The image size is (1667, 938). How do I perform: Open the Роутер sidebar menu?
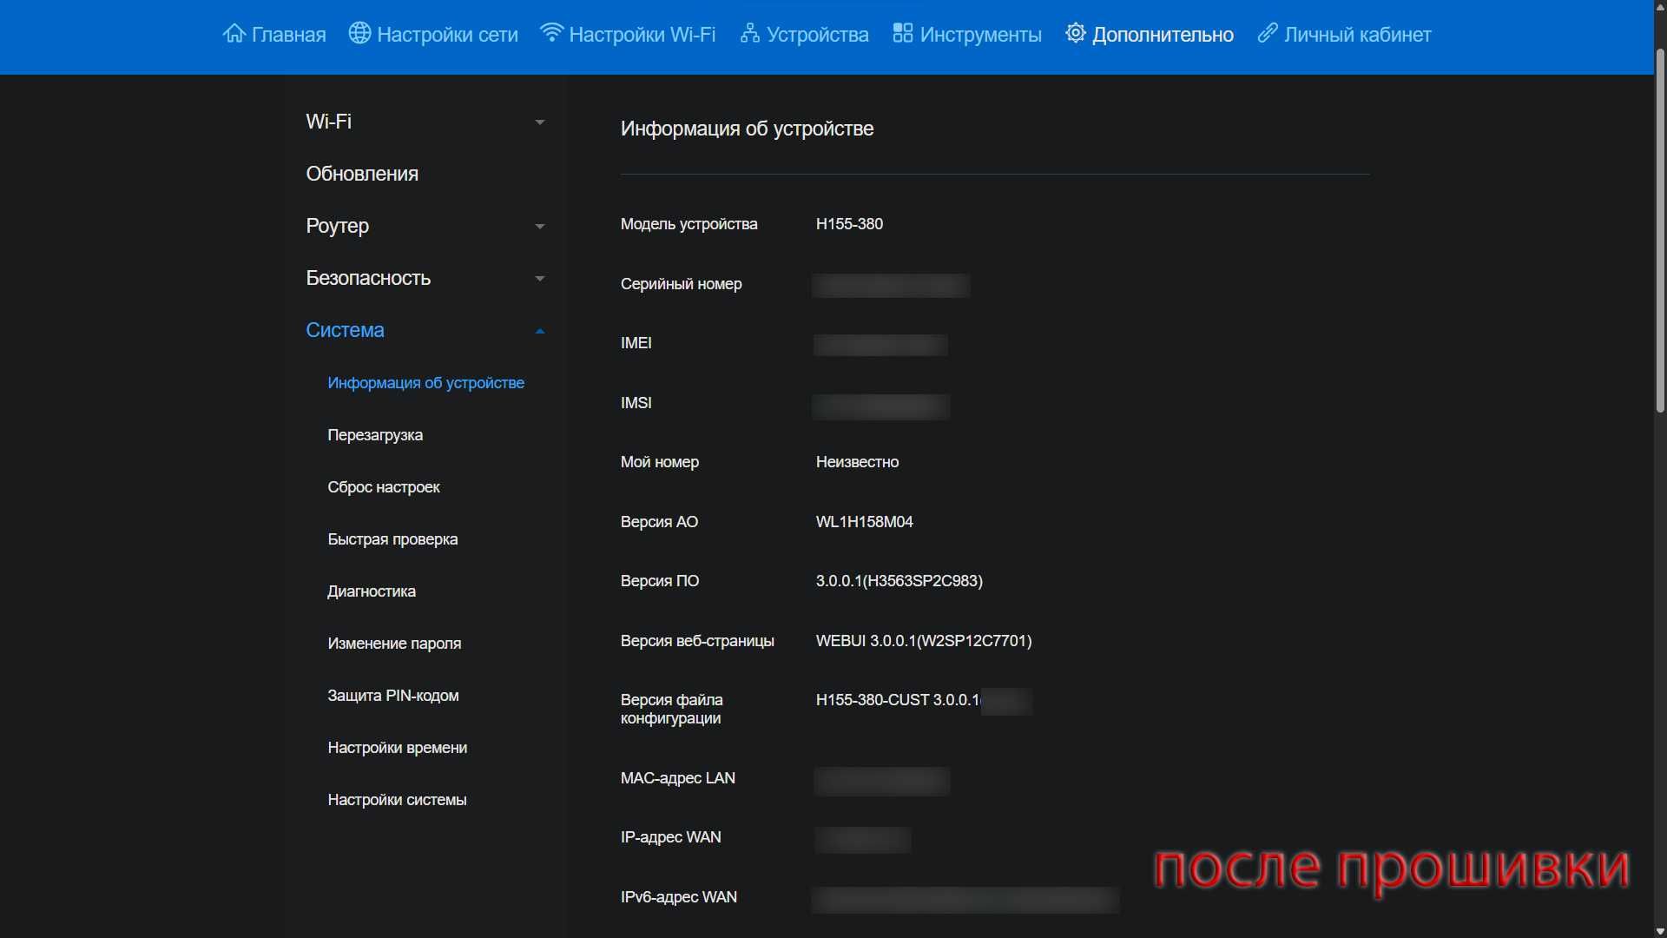pos(338,226)
